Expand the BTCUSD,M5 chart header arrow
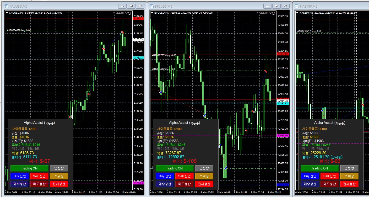The image size is (369, 197). coord(152,13)
